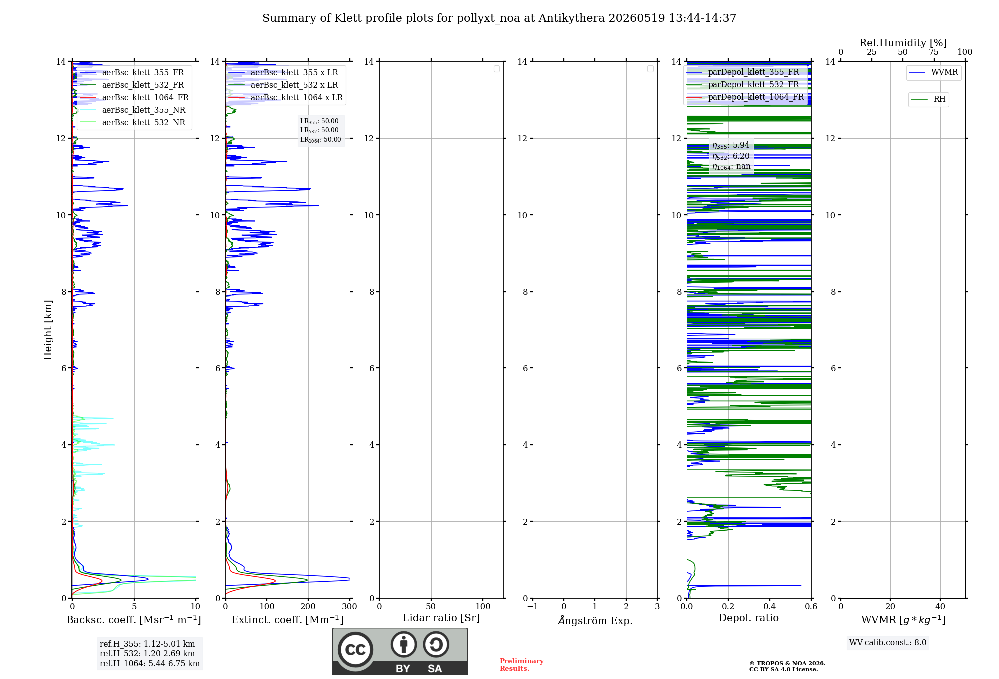
Task: Click ref.H_532: 1.20-2.69 km text
Action: click(x=147, y=654)
